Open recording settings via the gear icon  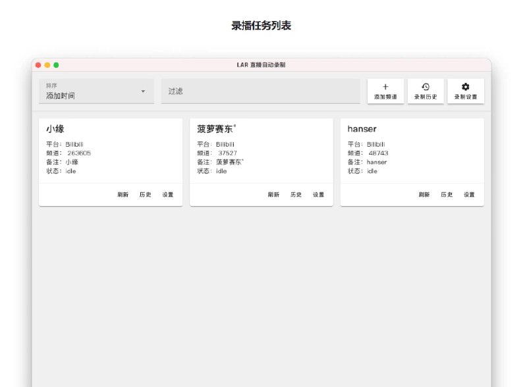466,86
